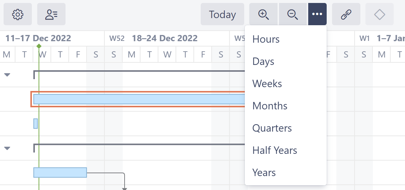This screenshot has height=190, width=405.
Task: Select Hours zoom level
Action: 266,39
